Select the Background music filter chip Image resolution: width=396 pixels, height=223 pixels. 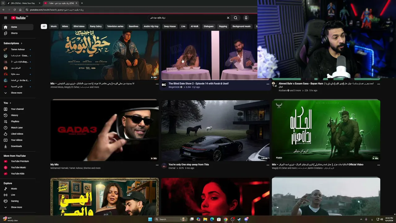click(x=242, y=26)
